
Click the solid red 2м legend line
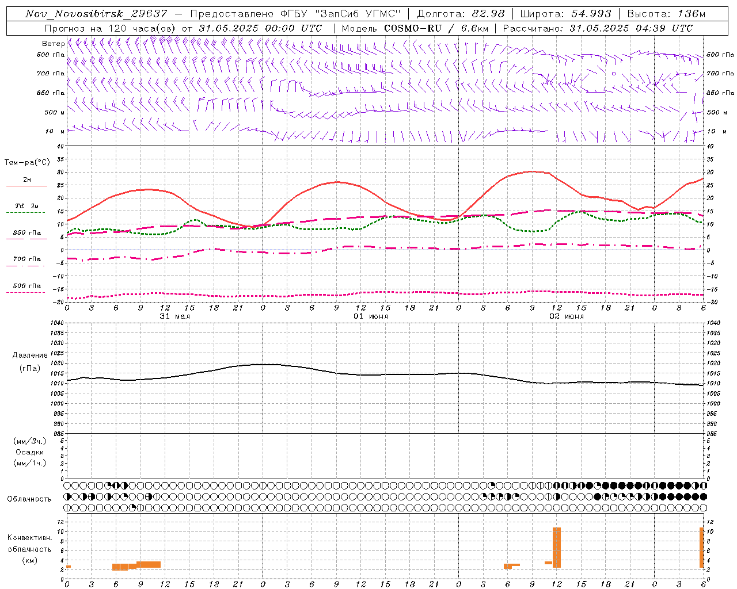pyautogui.click(x=26, y=186)
